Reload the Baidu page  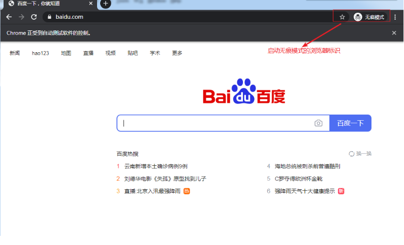pos(34,17)
